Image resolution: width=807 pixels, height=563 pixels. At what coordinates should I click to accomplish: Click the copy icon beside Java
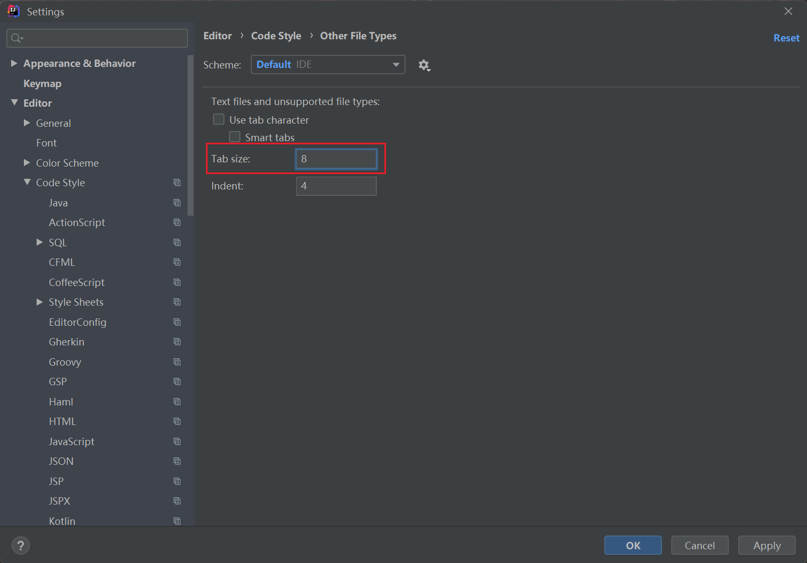click(x=177, y=203)
